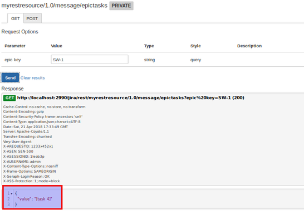
Task: Switch to the GET tab
Action: pyautogui.click(x=16, y=18)
